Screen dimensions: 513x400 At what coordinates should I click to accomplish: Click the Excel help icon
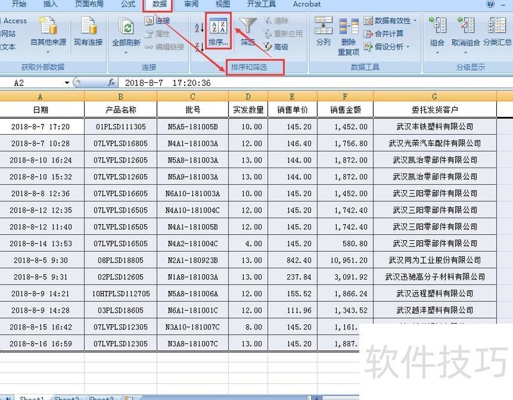point(490,4)
